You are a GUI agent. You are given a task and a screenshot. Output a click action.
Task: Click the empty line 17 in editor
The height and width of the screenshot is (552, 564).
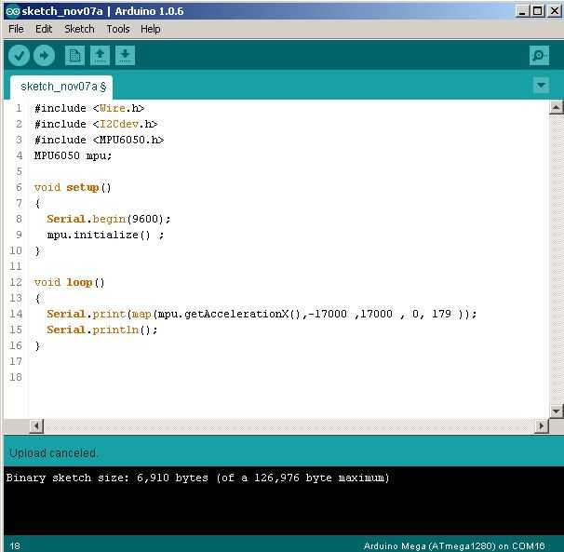(x=288, y=361)
